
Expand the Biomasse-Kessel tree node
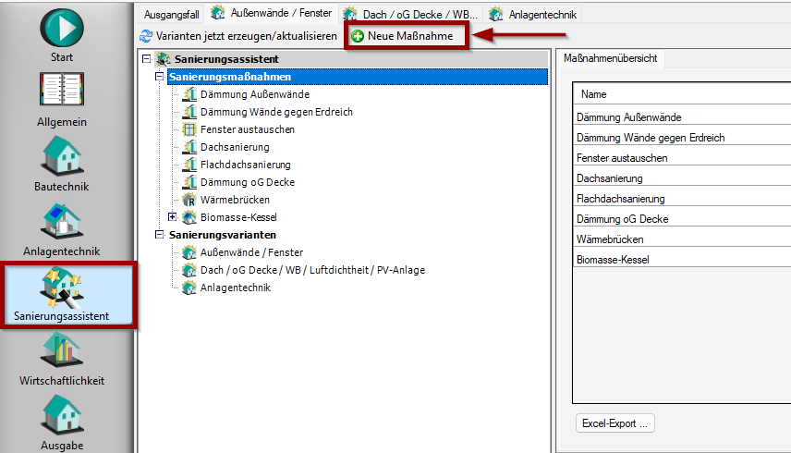pyautogui.click(x=173, y=217)
